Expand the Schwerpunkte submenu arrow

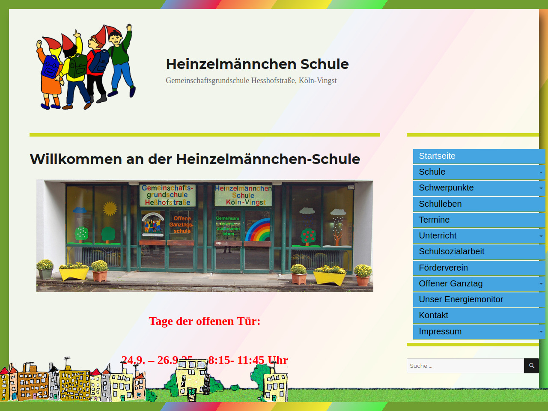click(541, 188)
